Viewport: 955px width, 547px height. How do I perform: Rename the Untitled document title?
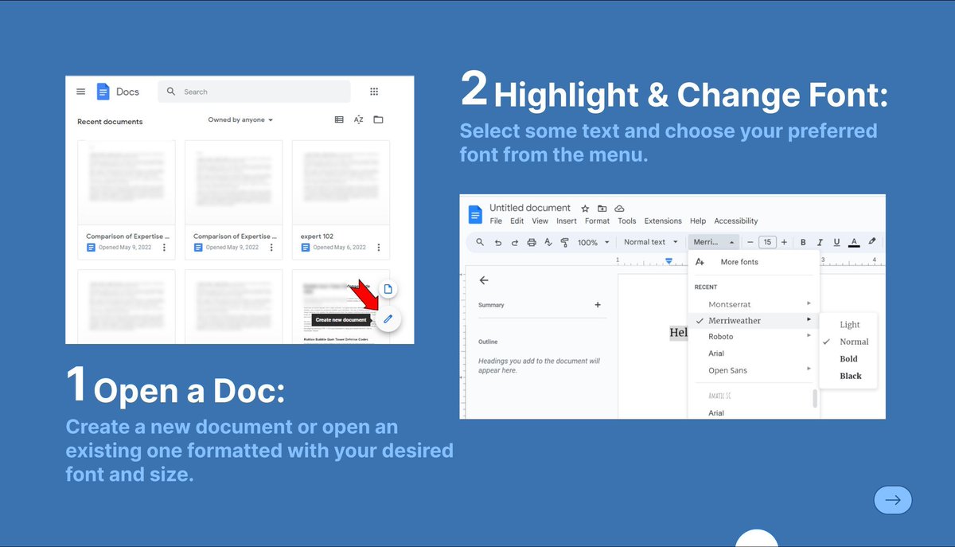pos(530,208)
